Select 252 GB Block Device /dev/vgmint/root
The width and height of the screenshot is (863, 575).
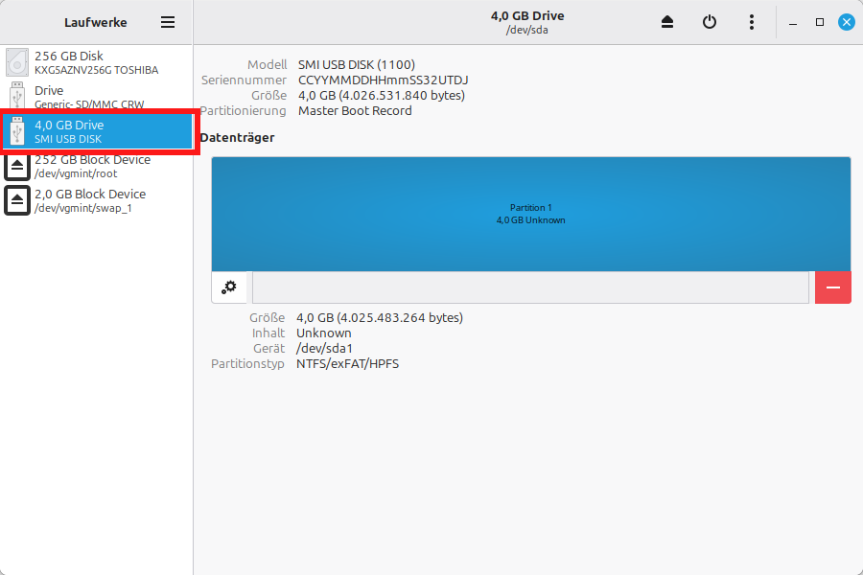[96, 166]
